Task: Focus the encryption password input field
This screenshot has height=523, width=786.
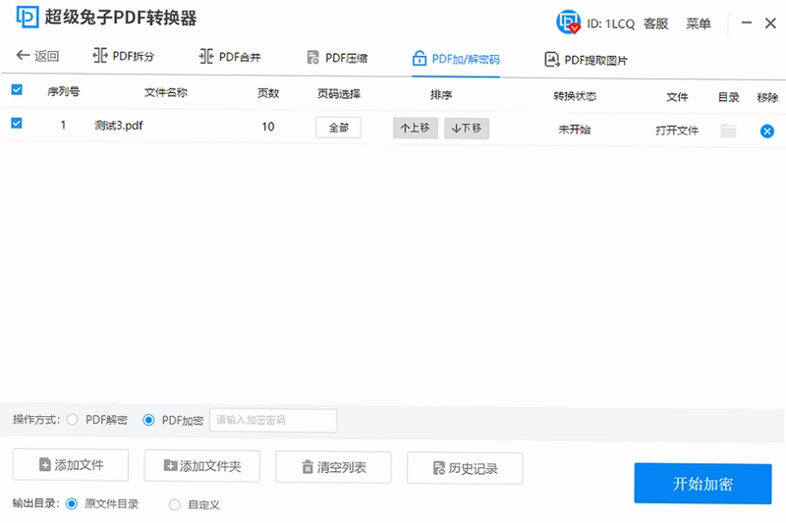Action: click(x=273, y=420)
